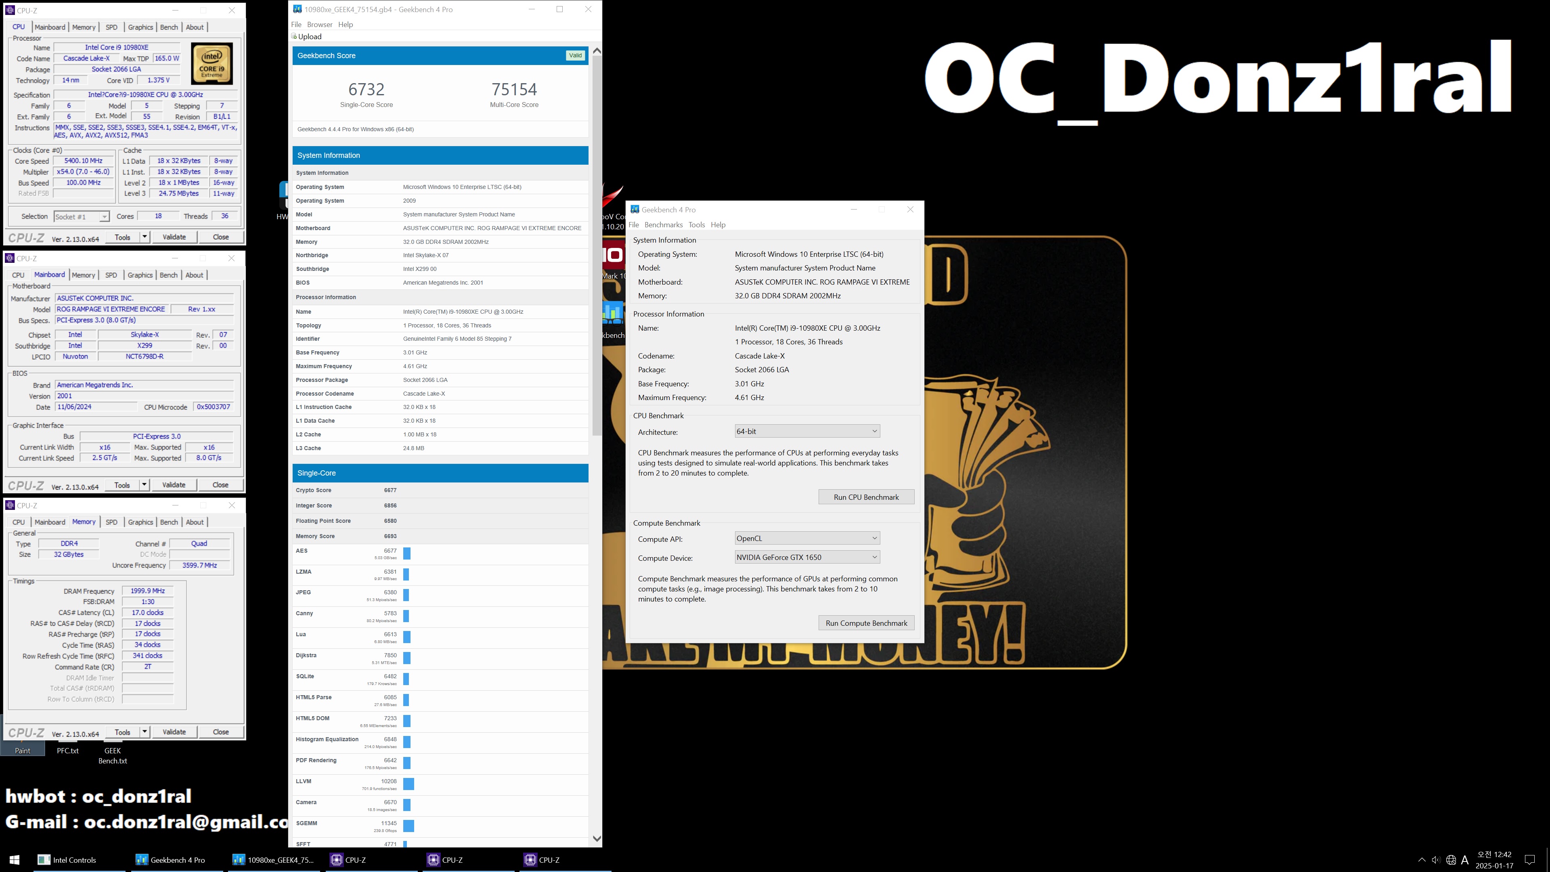The width and height of the screenshot is (1550, 872).
Task: Switch to the SPD tab in the CPU-Z Memory window
Action: [111, 522]
